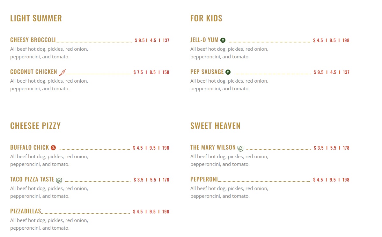
Task: Click the price listing for Coconut Chicken
Action: tap(151, 72)
